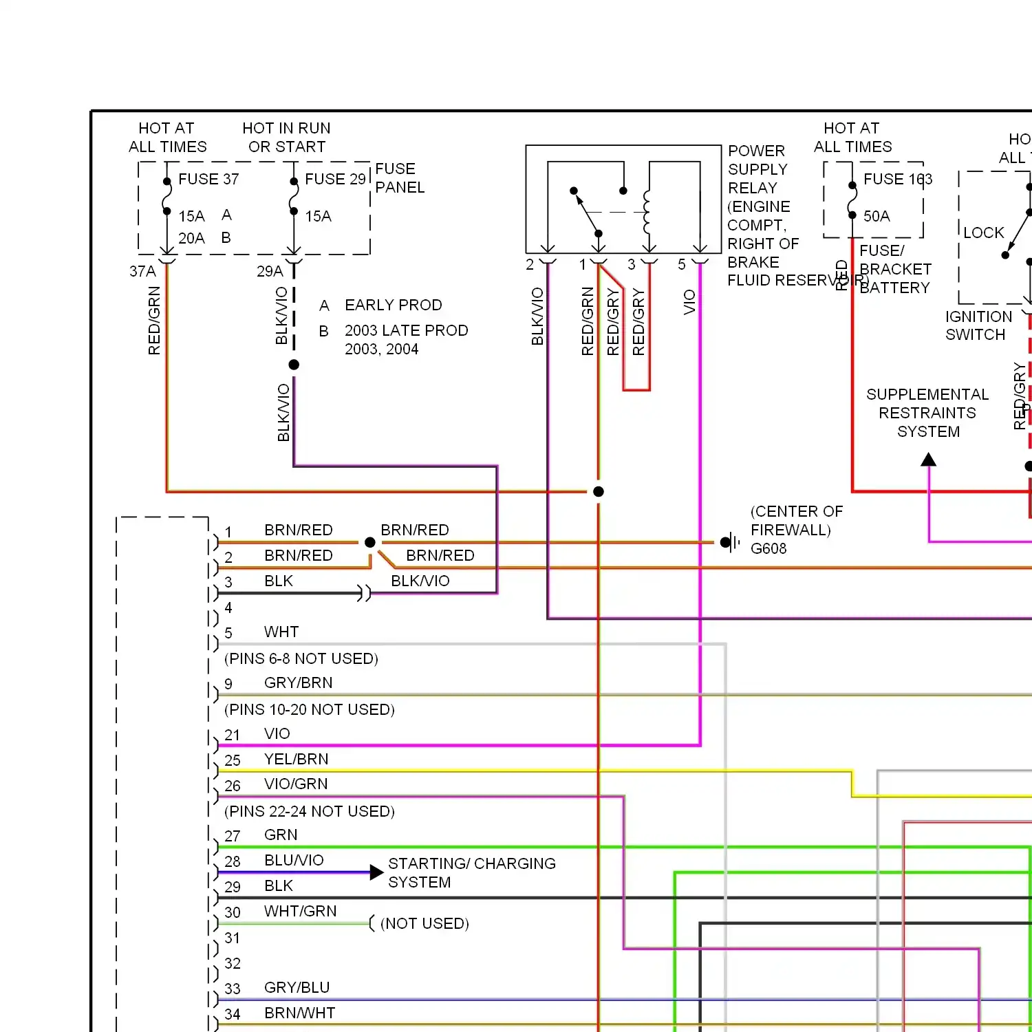Click the BLK label at pin 3
The image size is (1032, 1032).
pos(279,581)
